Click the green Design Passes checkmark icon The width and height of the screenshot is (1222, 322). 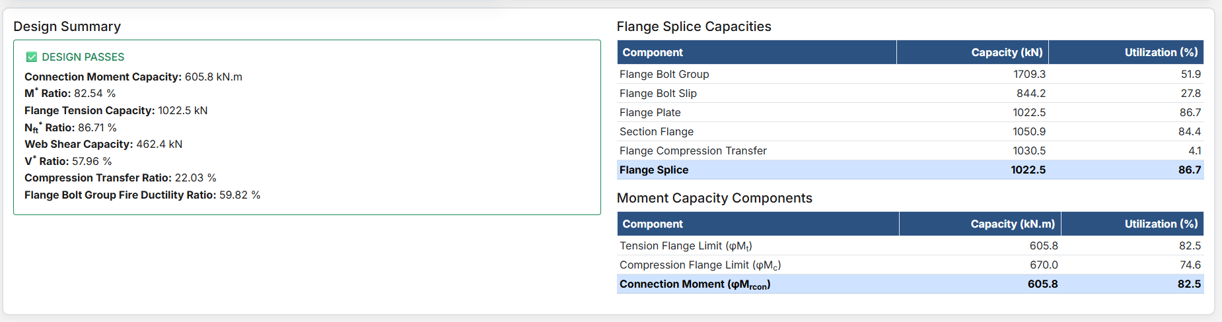(x=31, y=57)
